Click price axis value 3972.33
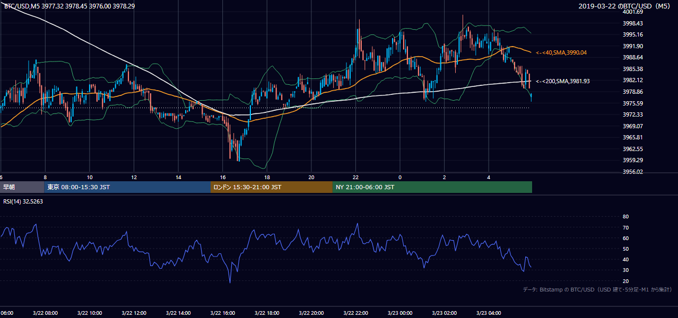The height and width of the screenshot is (318, 678). 632,114
